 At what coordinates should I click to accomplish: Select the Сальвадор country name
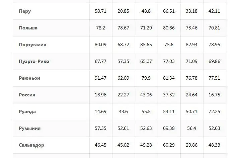click(31, 145)
